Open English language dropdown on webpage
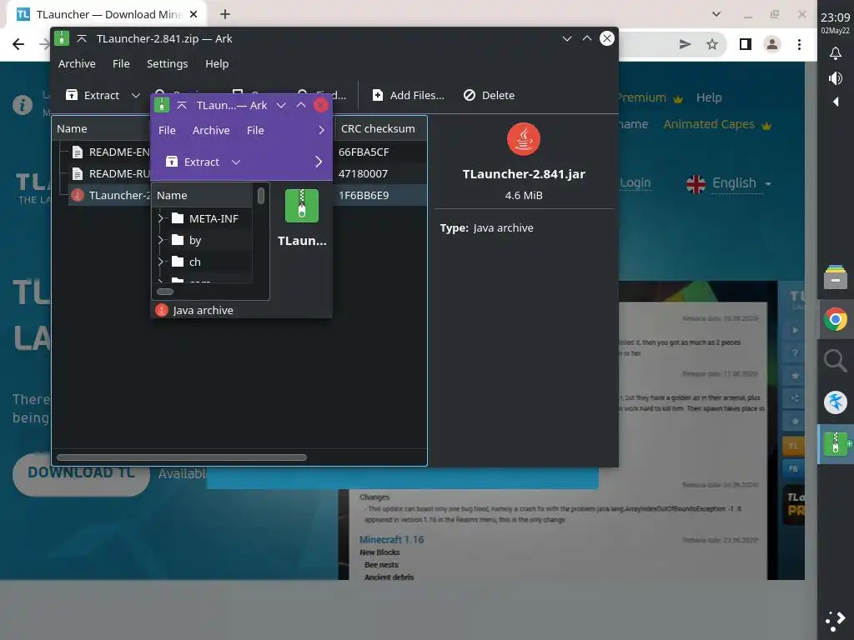The image size is (854, 640). coord(729,183)
